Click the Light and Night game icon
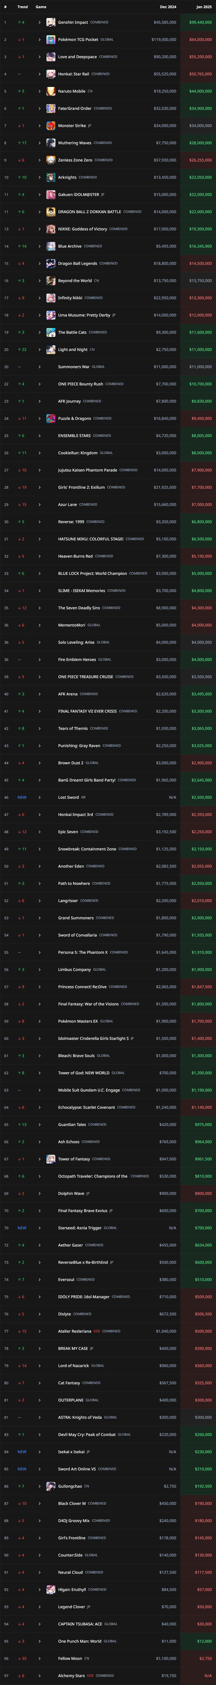 [x=51, y=349]
